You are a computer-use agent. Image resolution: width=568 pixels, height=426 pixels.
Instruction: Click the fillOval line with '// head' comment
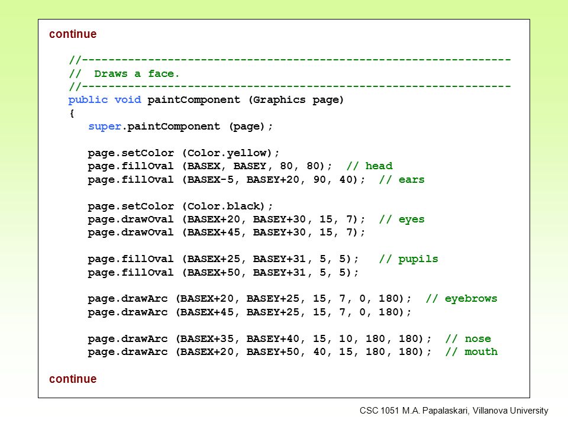coord(240,166)
